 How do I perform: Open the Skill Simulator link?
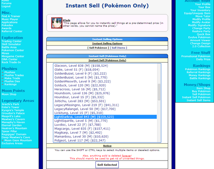[11, 44]
